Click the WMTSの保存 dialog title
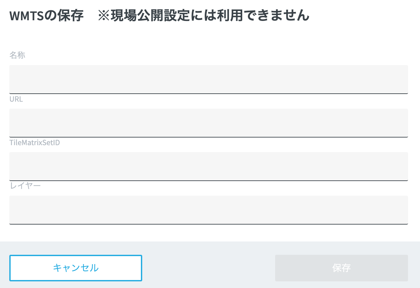Viewport: 420px width, 288px height. pos(46,16)
